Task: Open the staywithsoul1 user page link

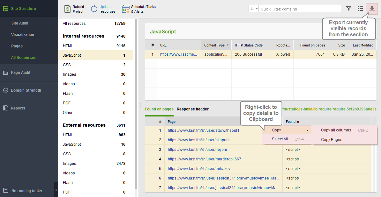Action: click(203, 130)
